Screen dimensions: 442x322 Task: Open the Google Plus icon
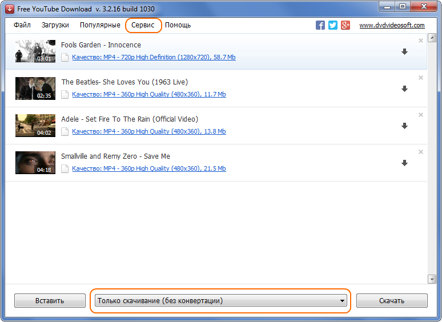[x=345, y=25]
